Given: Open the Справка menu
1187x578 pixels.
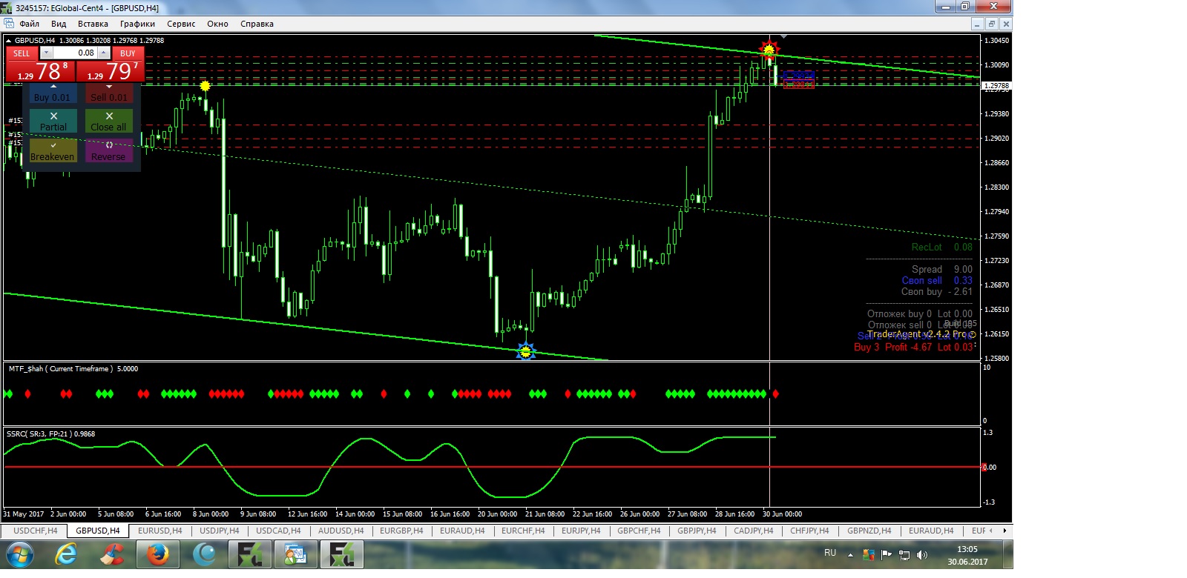Looking at the screenshot, I should coord(257,24).
